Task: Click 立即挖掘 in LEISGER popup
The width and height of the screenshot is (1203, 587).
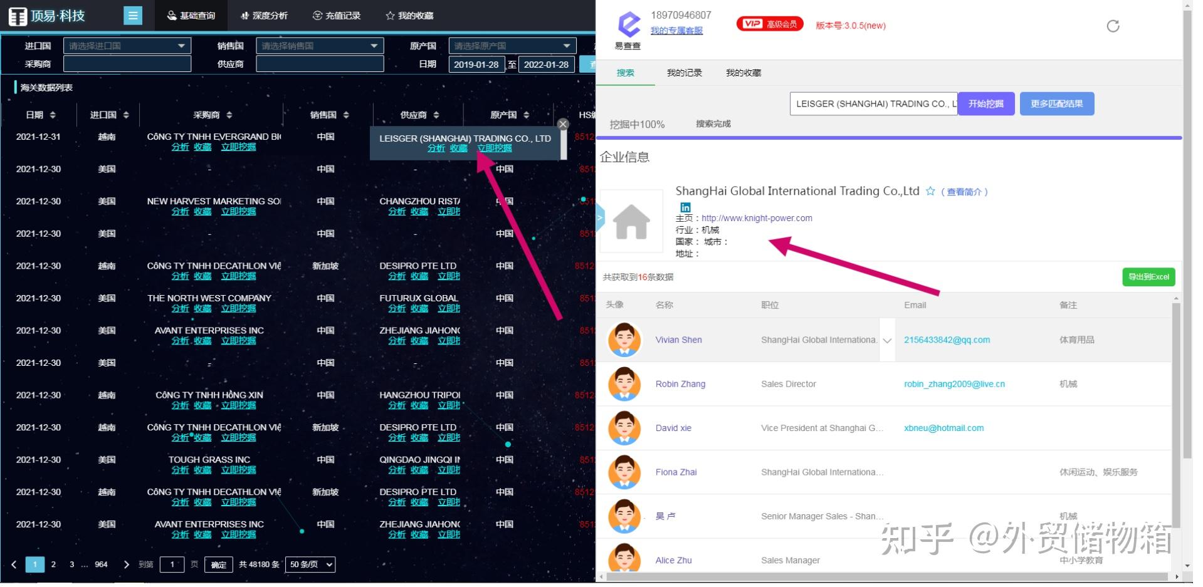Action: (495, 148)
